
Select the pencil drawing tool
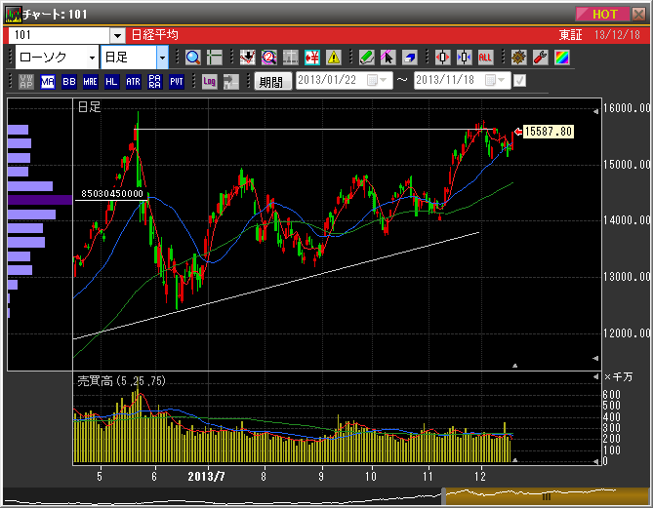point(366,58)
